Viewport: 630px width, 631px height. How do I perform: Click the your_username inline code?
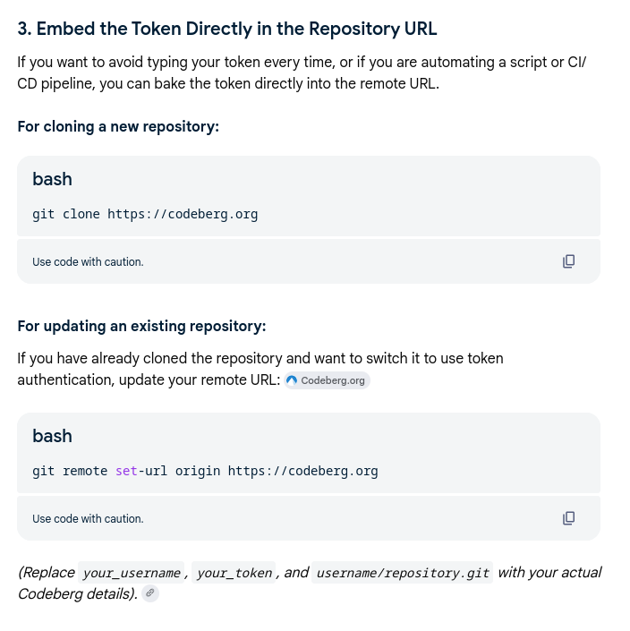pos(132,573)
